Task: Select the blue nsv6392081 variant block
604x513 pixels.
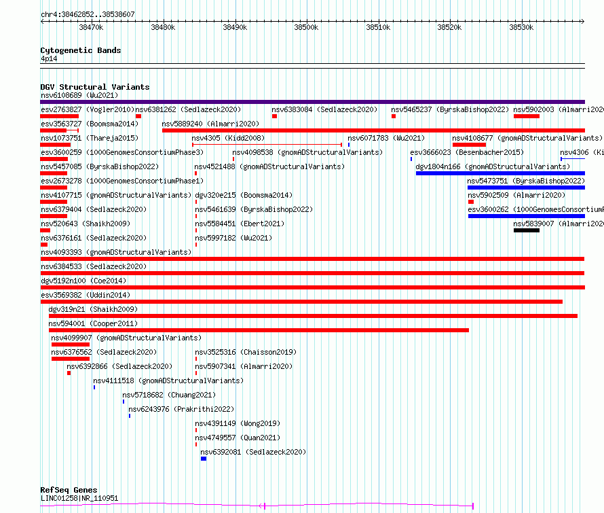Action: coord(204,459)
